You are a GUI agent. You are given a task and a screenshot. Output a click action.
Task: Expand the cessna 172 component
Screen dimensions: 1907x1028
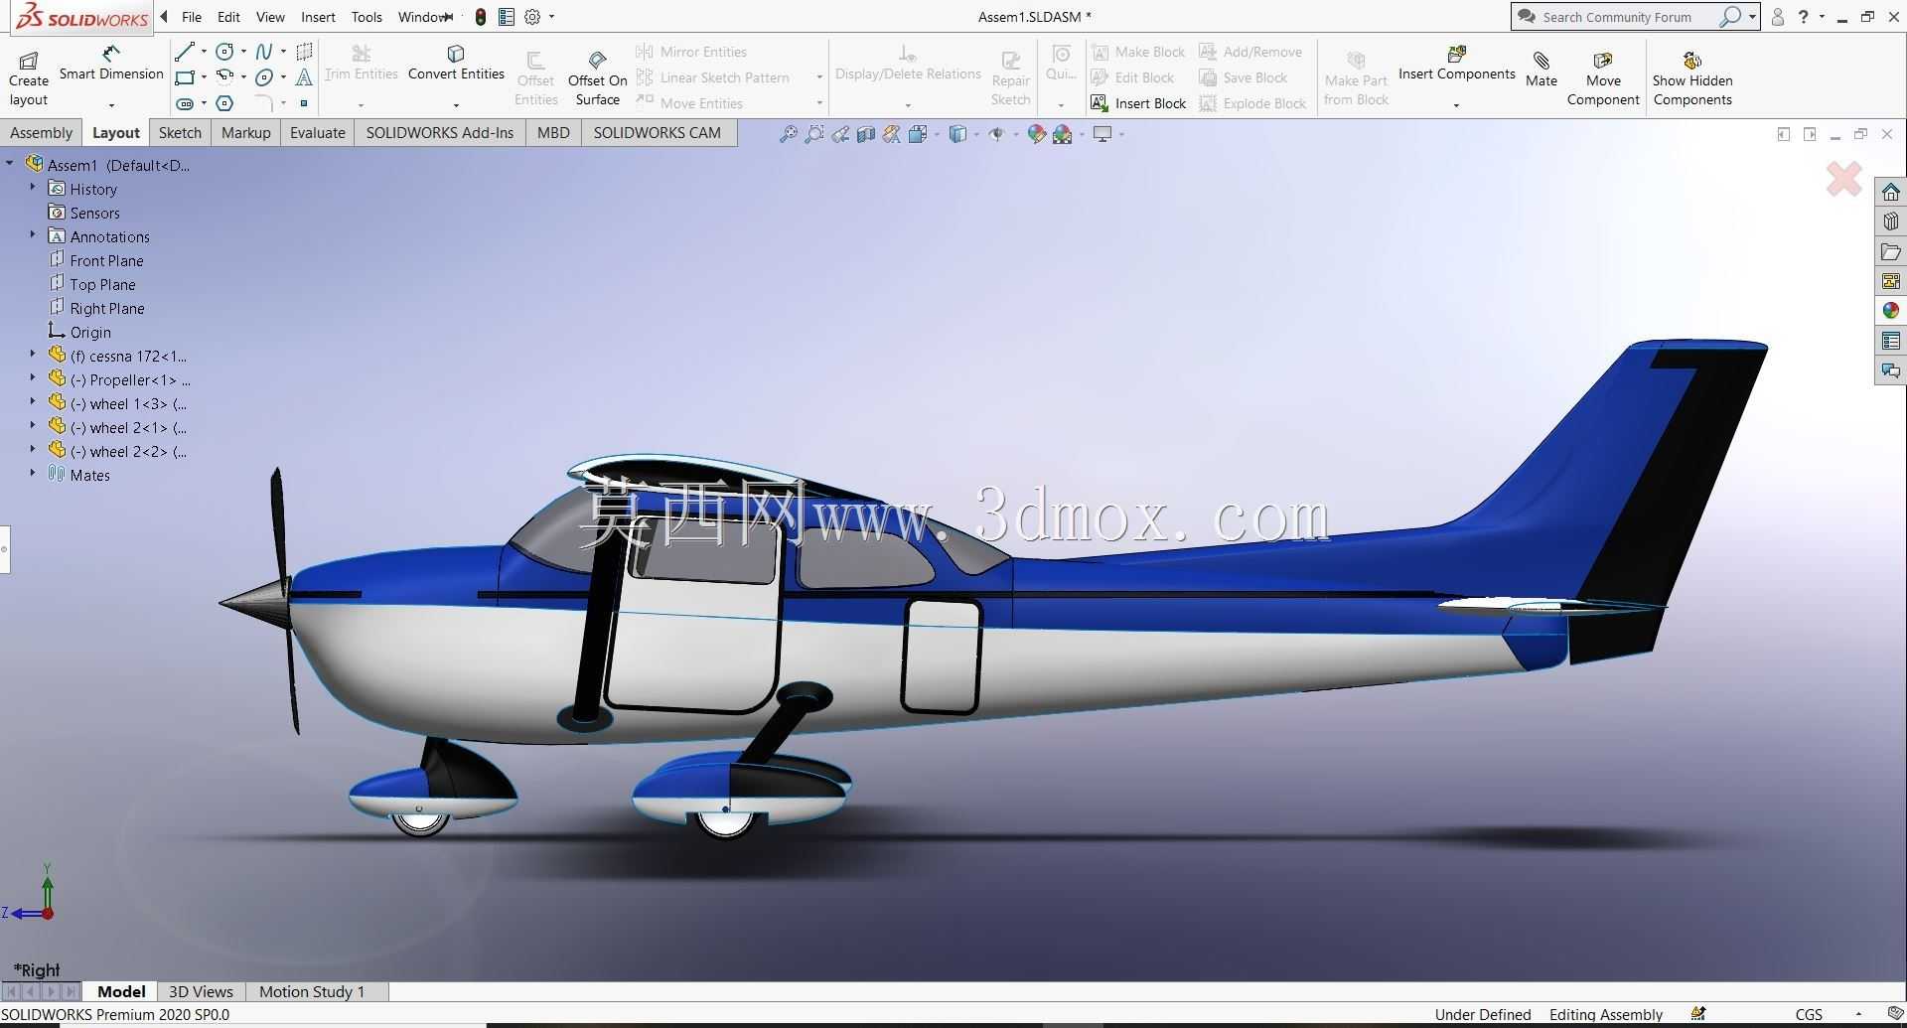(33, 354)
